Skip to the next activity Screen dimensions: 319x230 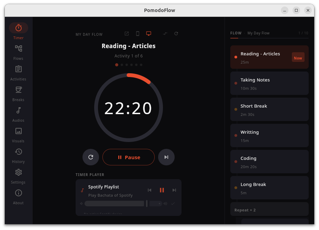coord(166,157)
